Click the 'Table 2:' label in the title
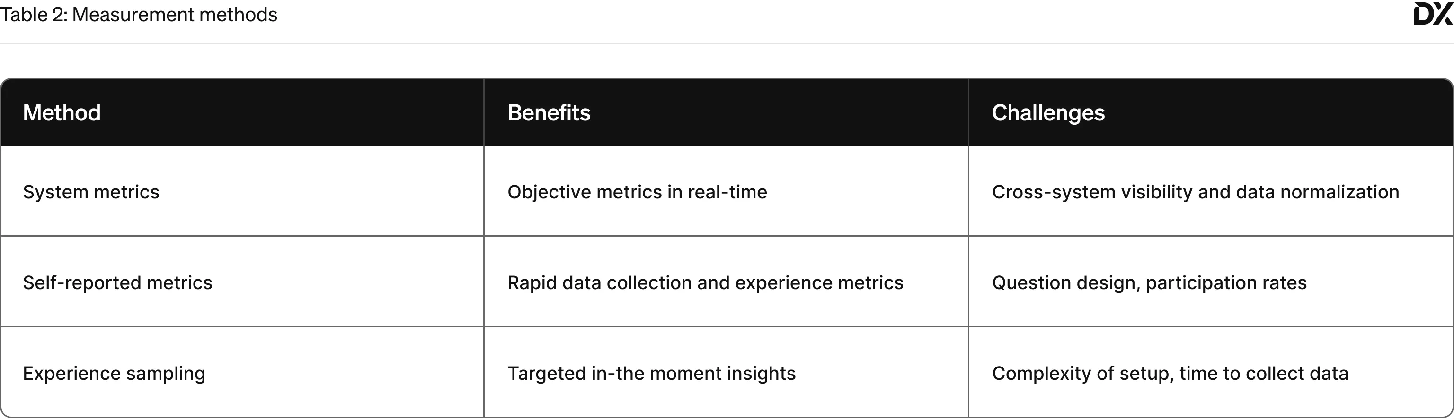Image resolution: width=1454 pixels, height=418 pixels. [33, 15]
